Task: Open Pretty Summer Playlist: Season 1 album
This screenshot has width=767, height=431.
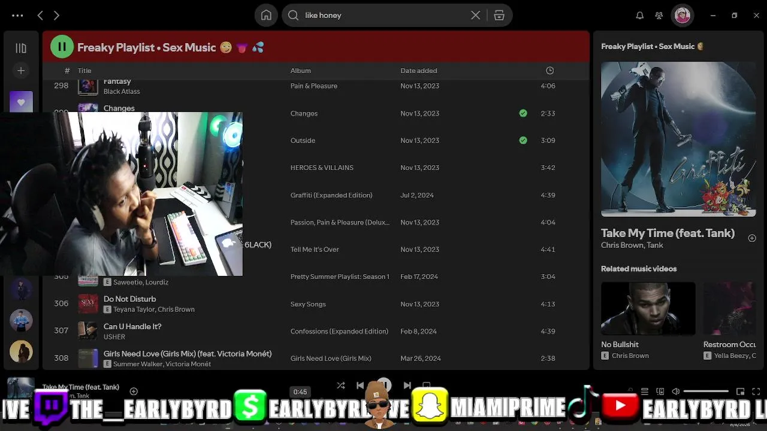Action: point(340,277)
